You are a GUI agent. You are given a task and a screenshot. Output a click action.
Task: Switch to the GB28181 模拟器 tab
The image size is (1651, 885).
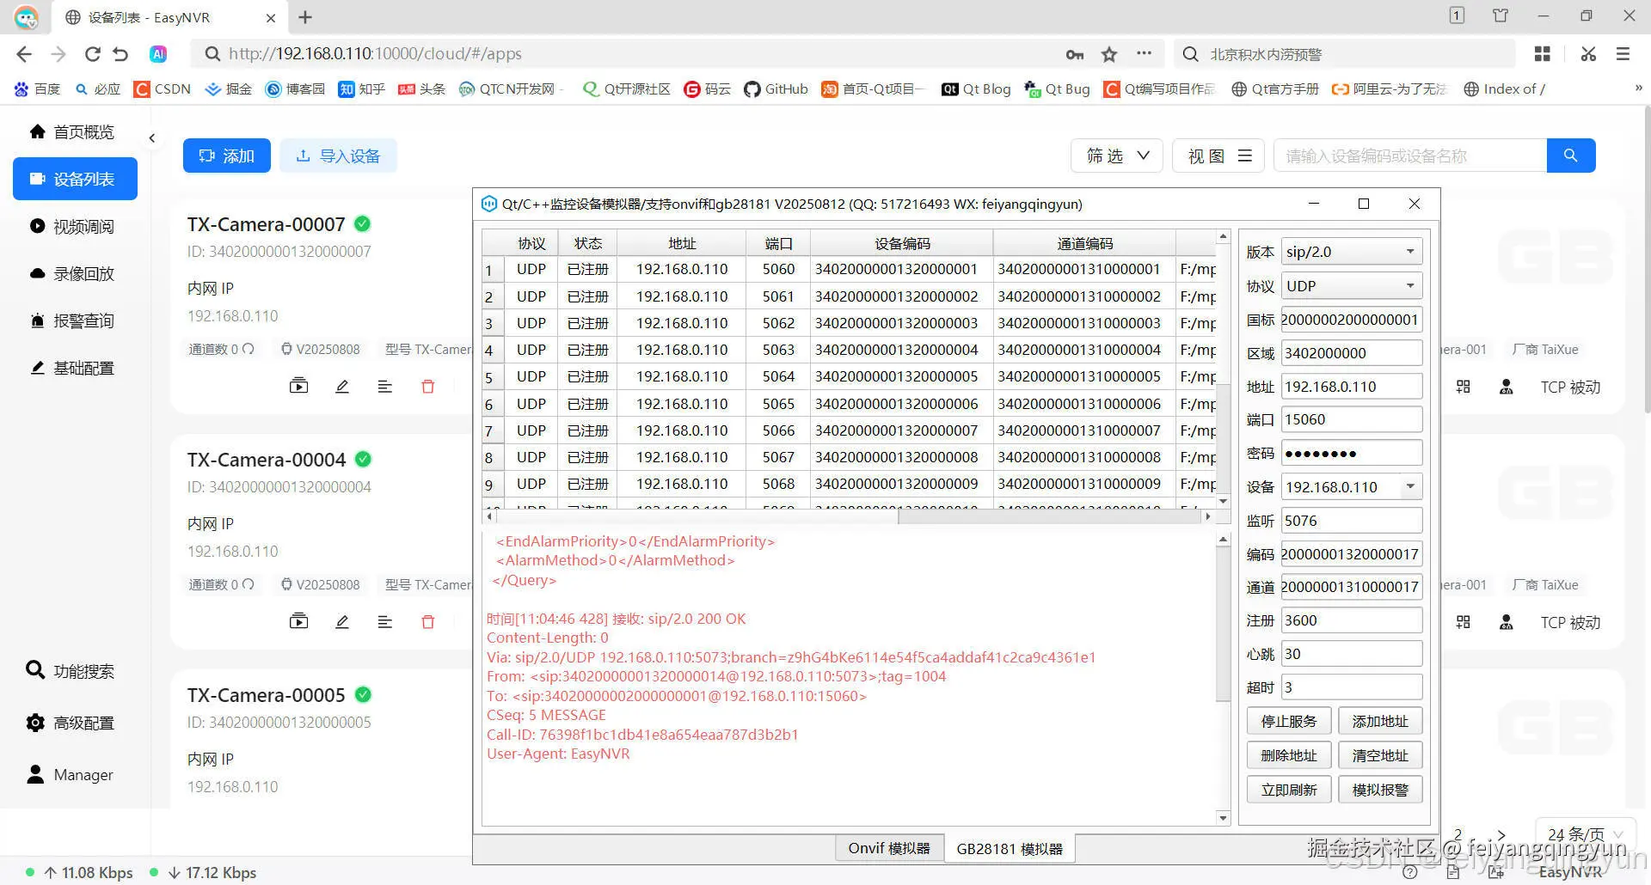click(x=1010, y=849)
